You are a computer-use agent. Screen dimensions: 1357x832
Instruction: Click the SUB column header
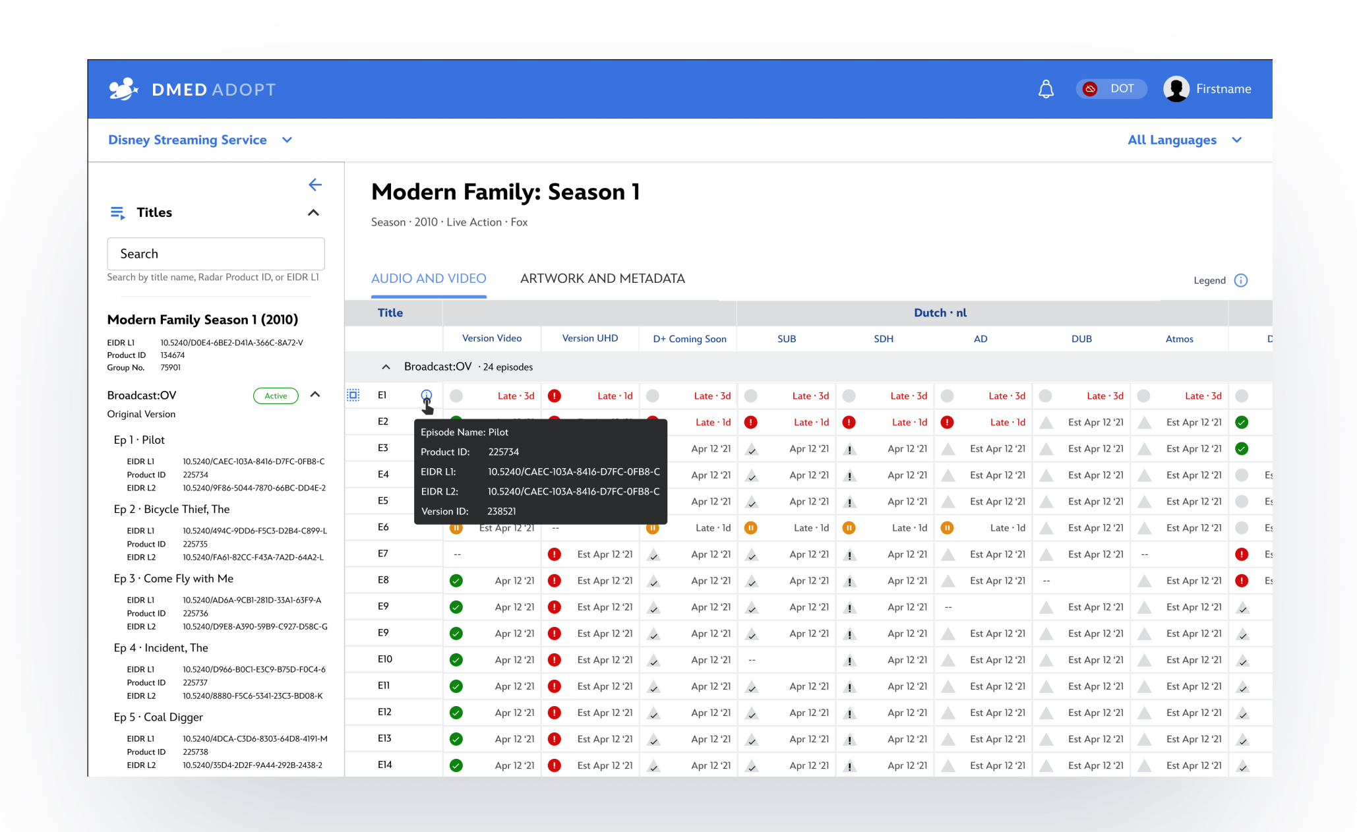point(786,339)
